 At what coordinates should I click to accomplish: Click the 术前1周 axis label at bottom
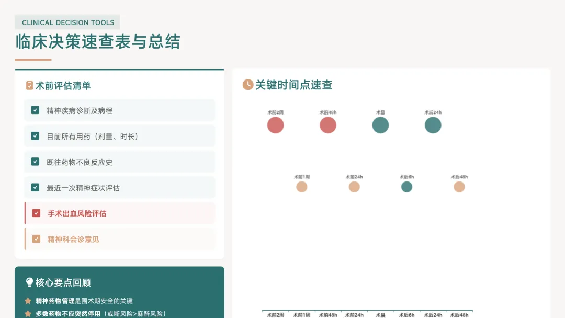click(302, 315)
